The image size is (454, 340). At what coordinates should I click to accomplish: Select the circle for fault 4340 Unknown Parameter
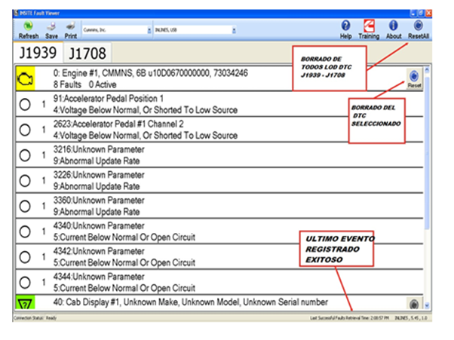[x=25, y=231]
